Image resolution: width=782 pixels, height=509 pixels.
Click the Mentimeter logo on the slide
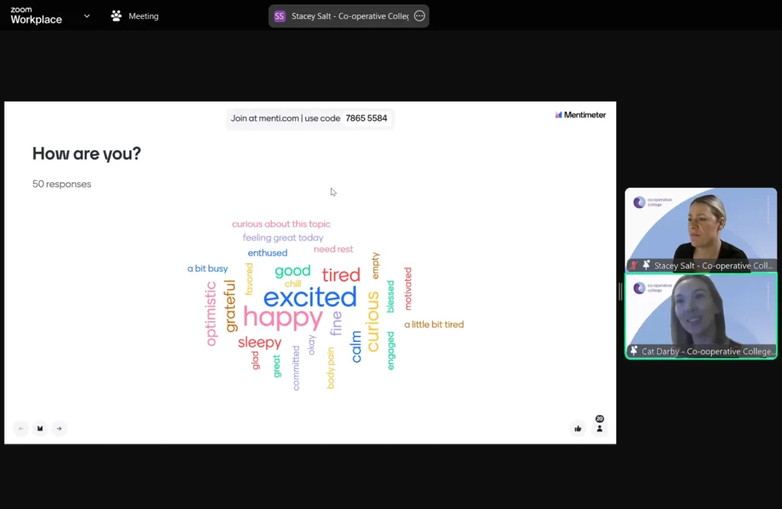coord(580,115)
